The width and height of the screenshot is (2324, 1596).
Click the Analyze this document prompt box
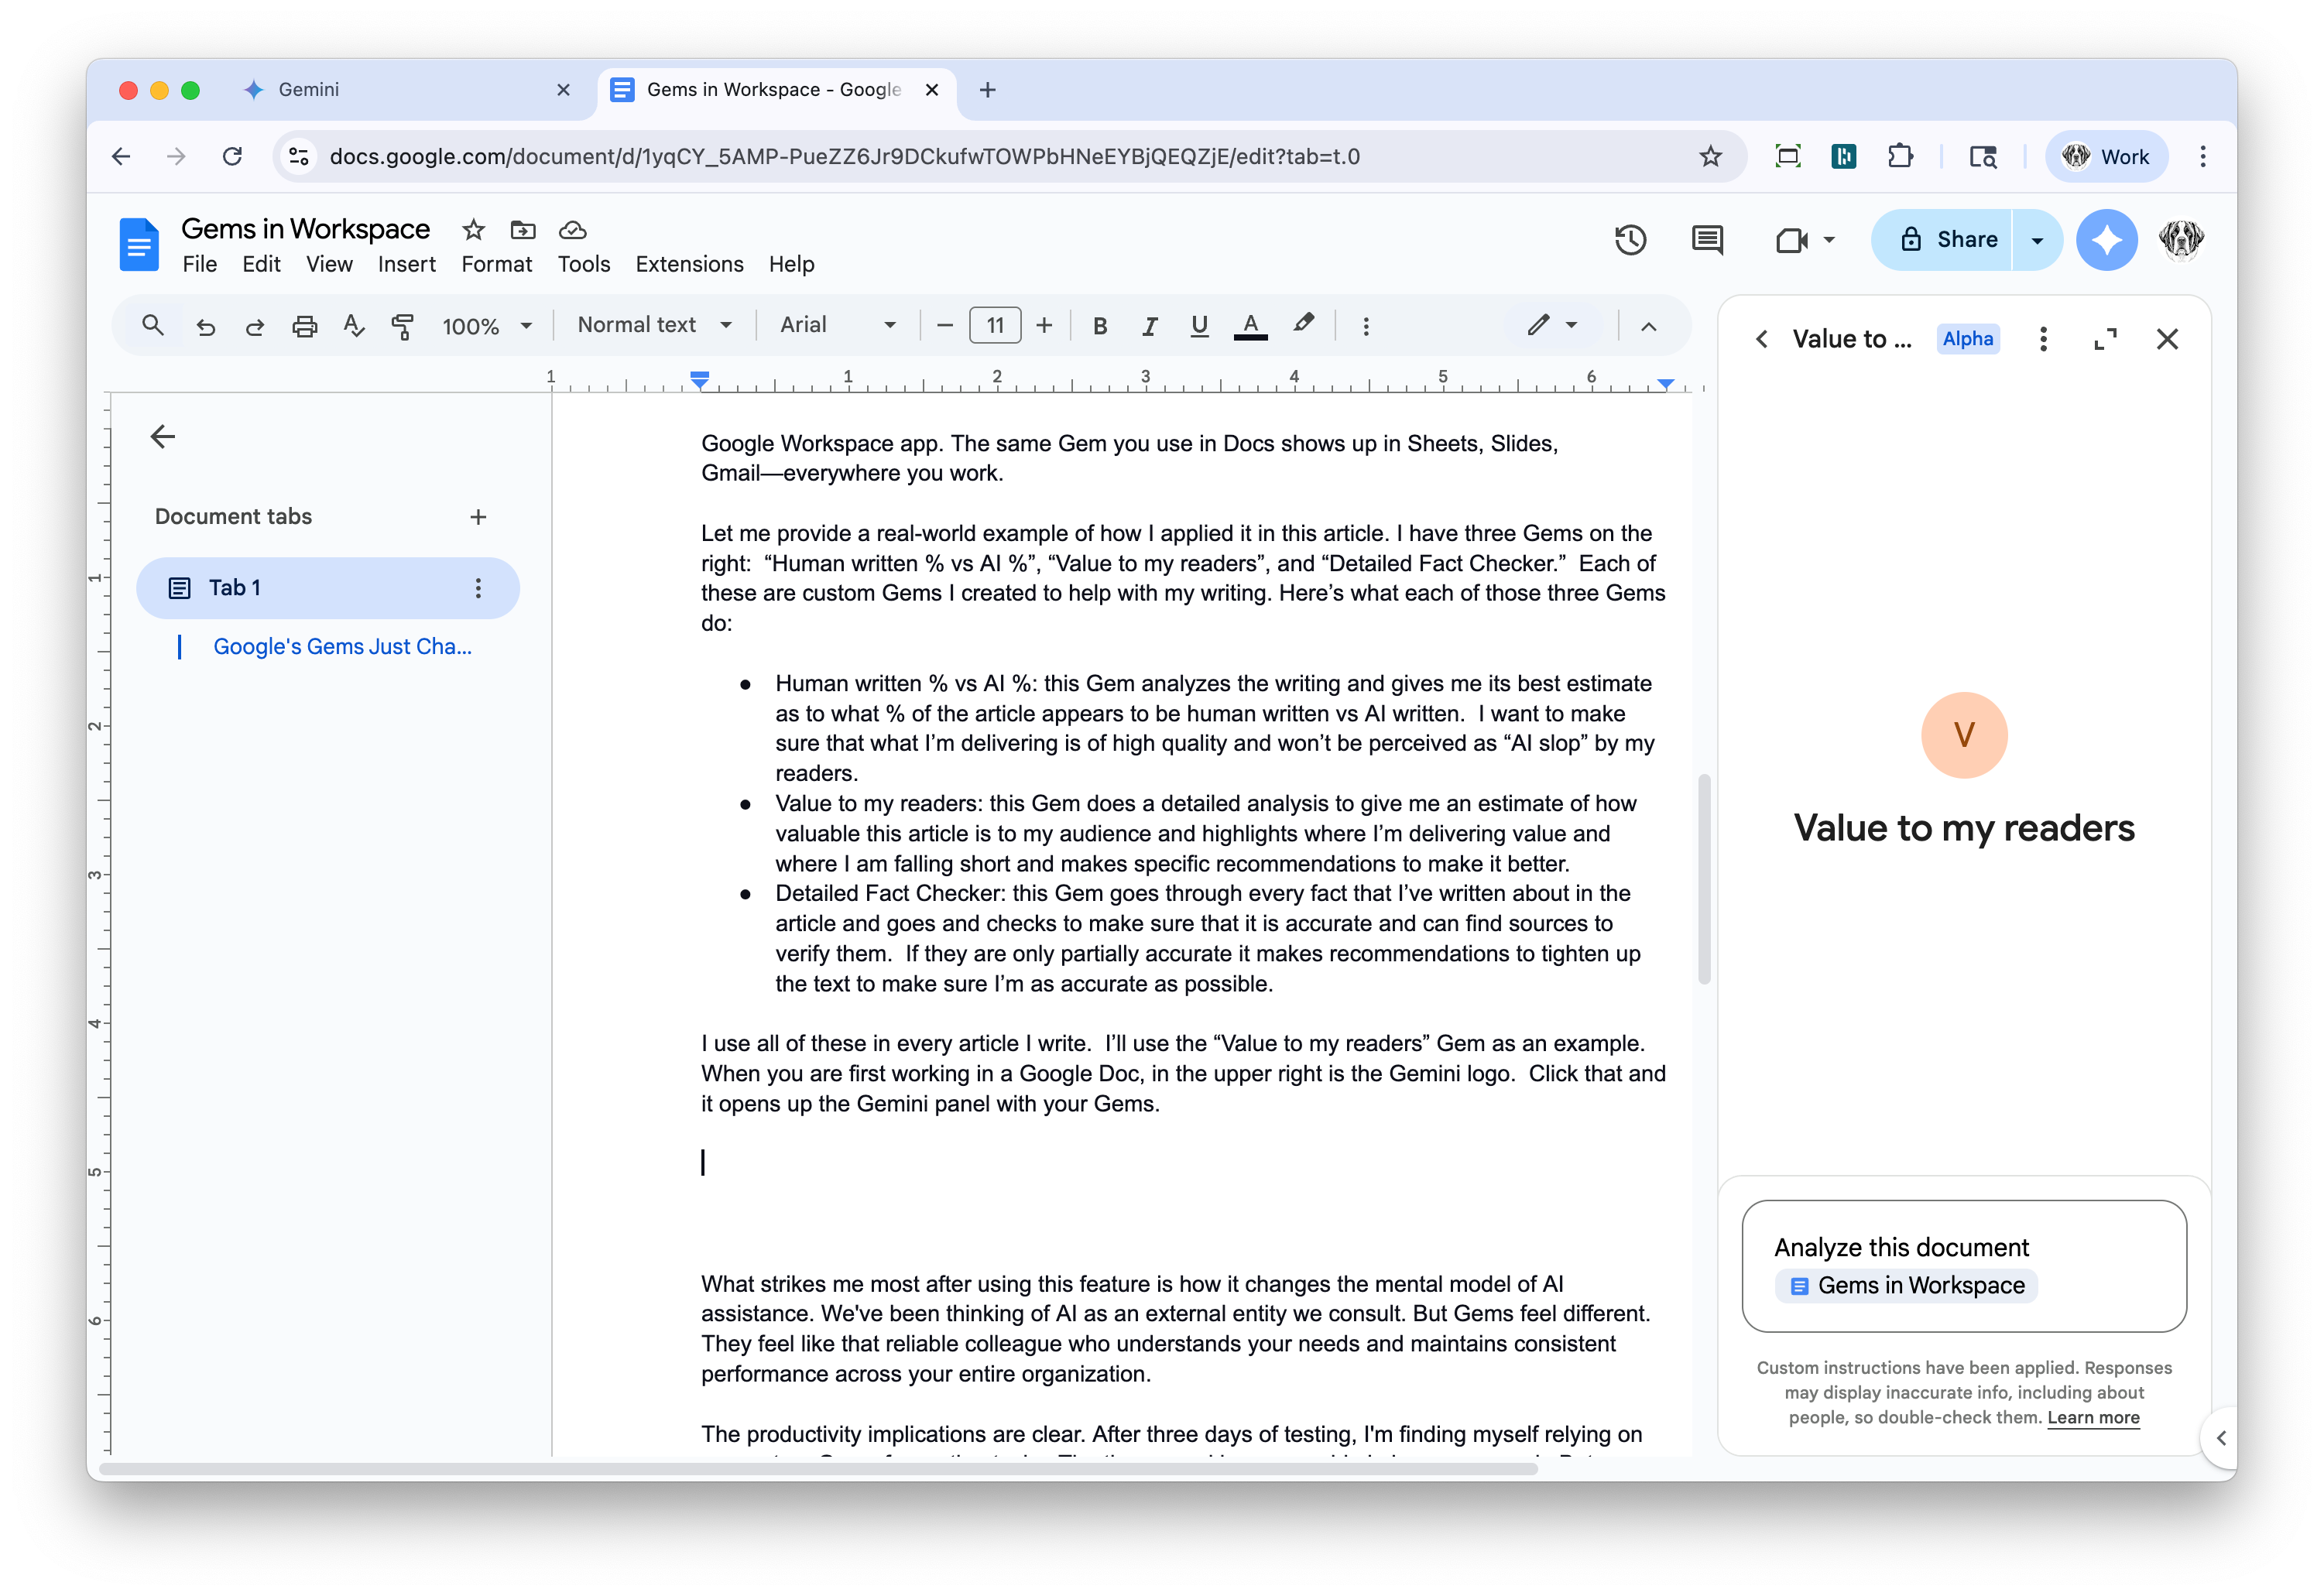point(1963,1266)
